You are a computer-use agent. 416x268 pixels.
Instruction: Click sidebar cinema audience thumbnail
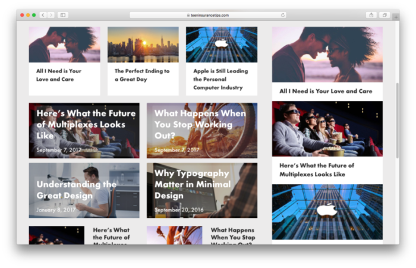click(327, 129)
